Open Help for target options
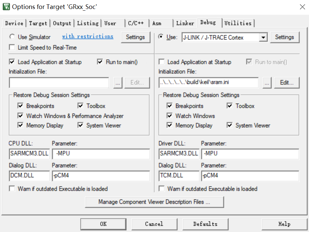Viewport: 309px width, 232px height. coord(284,224)
